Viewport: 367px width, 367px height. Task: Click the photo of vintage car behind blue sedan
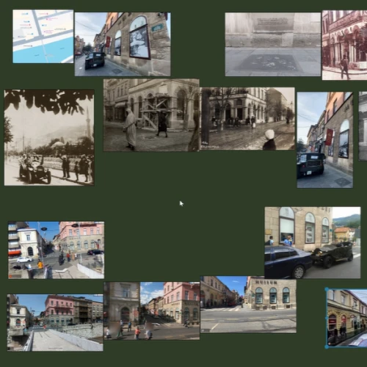313,243
